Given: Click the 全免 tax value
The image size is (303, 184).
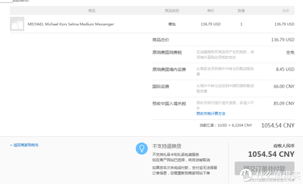Looking at the screenshot, I should coord(290,52).
